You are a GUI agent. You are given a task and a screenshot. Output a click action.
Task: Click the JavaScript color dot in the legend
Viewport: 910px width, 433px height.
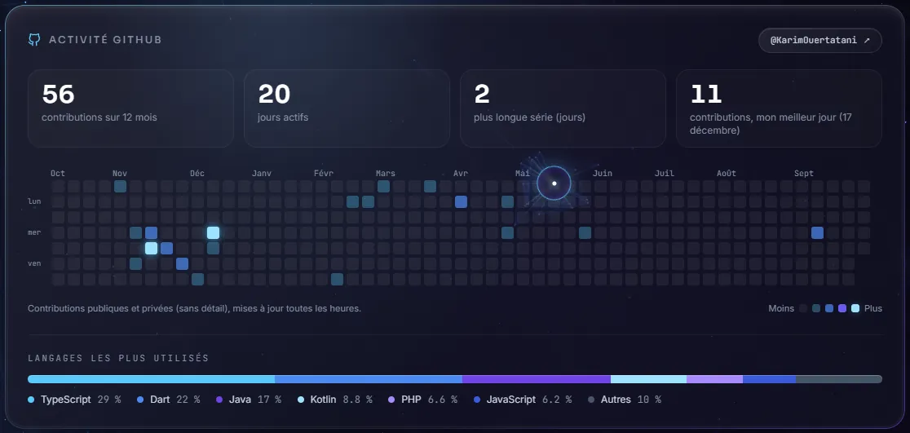pyautogui.click(x=477, y=400)
